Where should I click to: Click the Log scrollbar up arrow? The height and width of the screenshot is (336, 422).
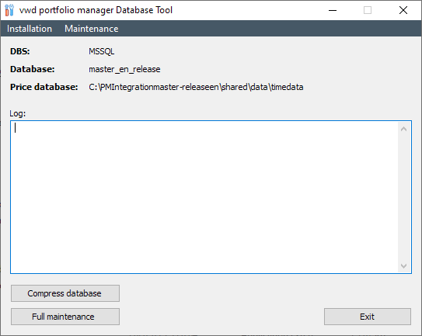pyautogui.click(x=403, y=129)
